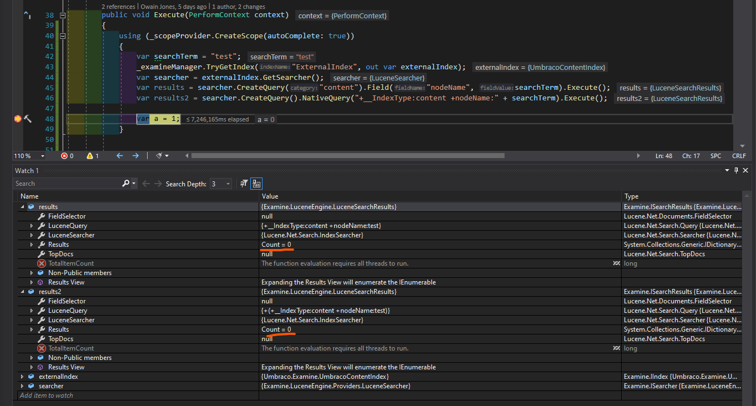Screen dimensions: 756x406
Task: Collapse the results2 watch item
Action: [23, 292]
